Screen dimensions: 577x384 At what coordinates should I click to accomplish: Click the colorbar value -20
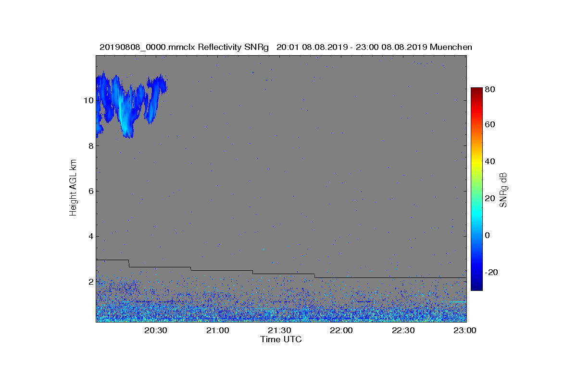(x=492, y=272)
